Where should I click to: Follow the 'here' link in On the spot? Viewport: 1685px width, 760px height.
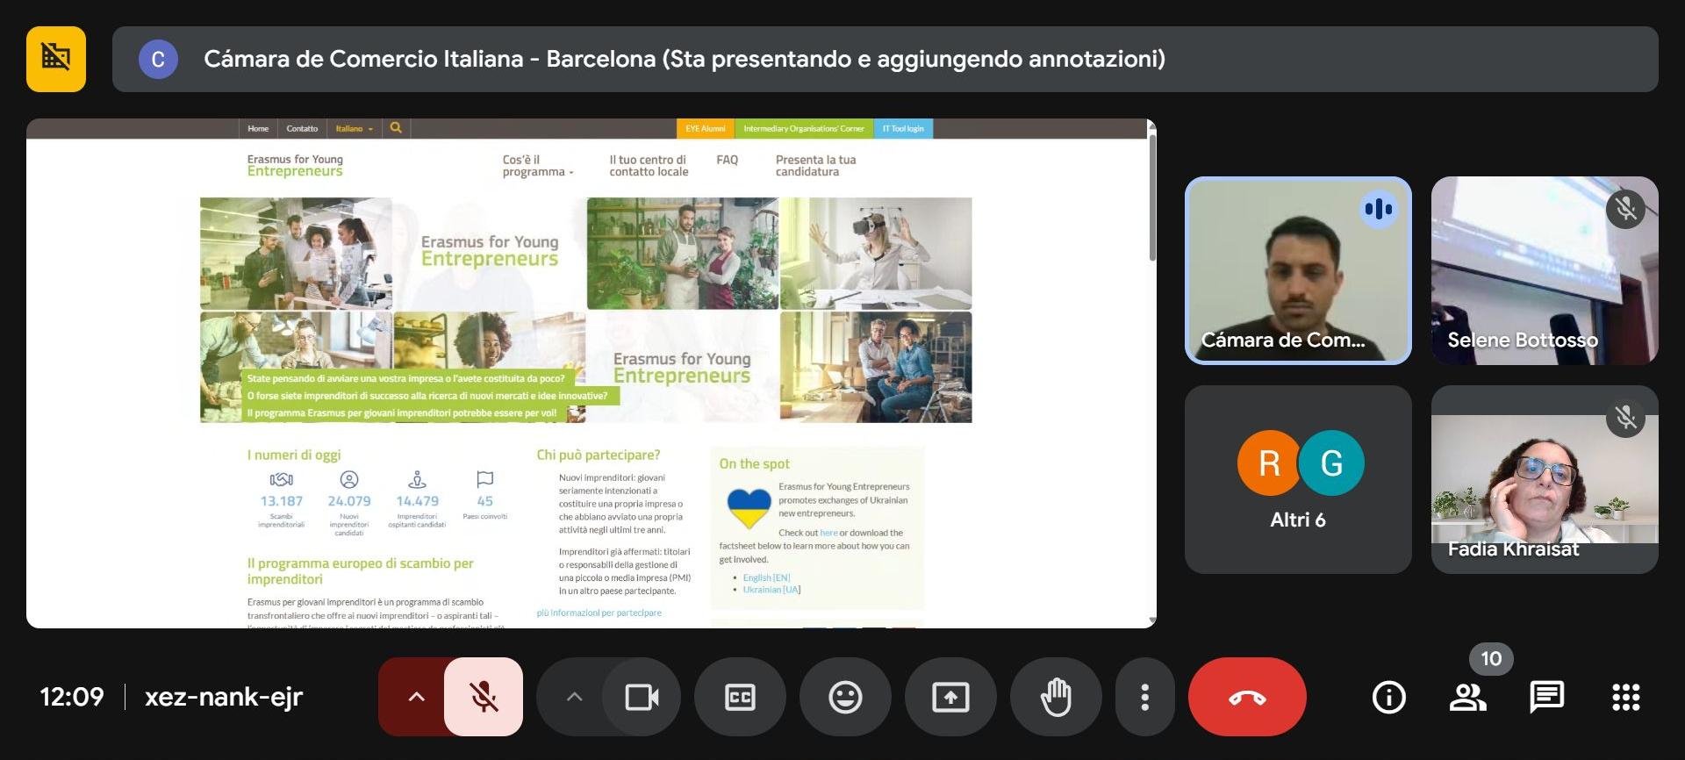[828, 533]
